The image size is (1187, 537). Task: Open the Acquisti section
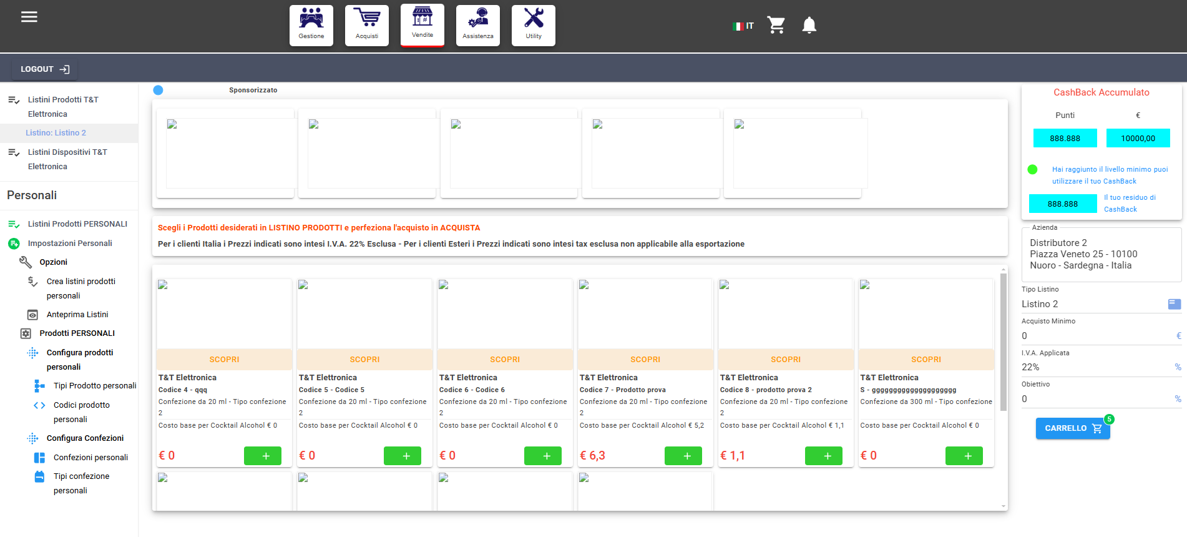click(x=367, y=26)
